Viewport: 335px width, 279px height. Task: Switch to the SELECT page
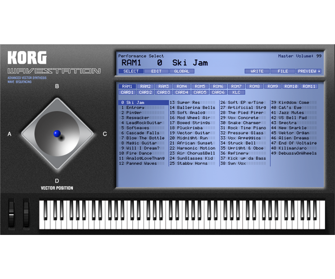131,71
